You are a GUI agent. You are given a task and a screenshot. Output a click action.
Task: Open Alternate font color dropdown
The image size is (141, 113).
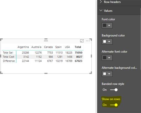(x=107, y=58)
